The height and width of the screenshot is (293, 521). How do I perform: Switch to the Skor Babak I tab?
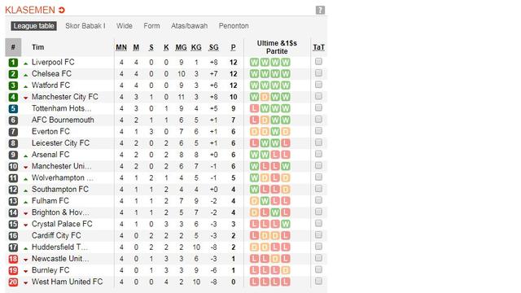click(x=85, y=26)
